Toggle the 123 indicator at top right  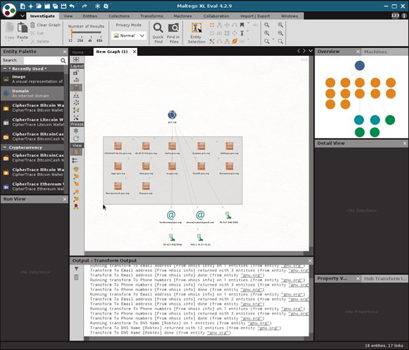click(395, 15)
